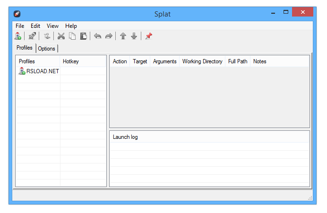The height and width of the screenshot is (213, 327).
Task: Sort by the Action column header
Action: [120, 61]
